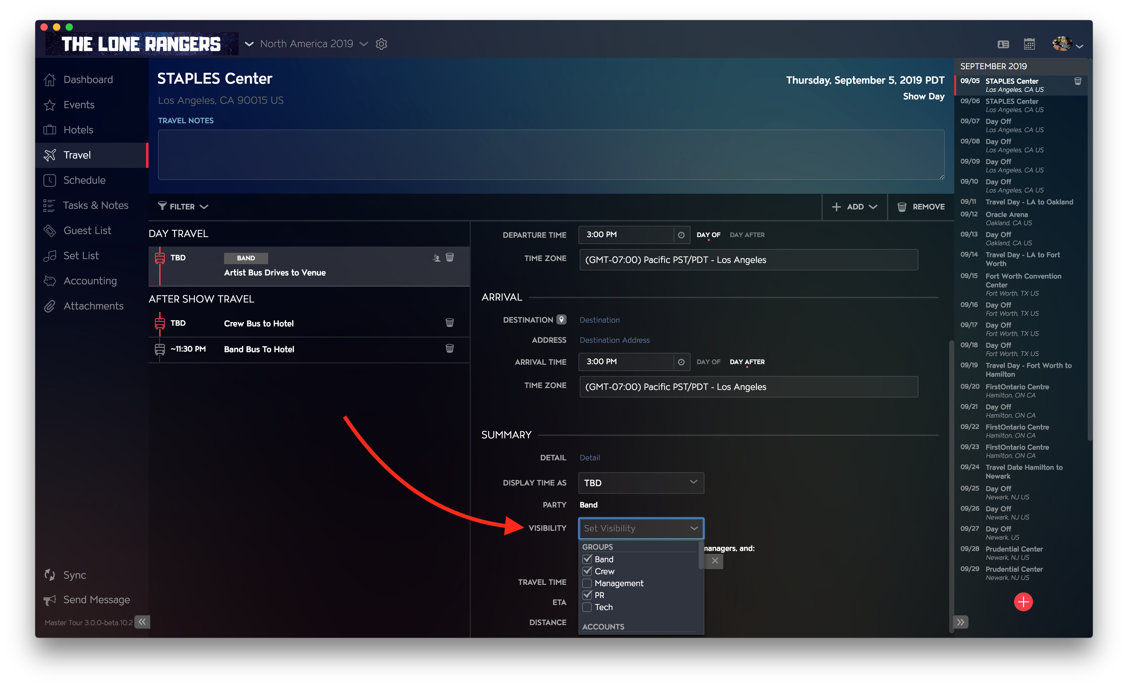Click the Filter funnel icon

click(162, 206)
